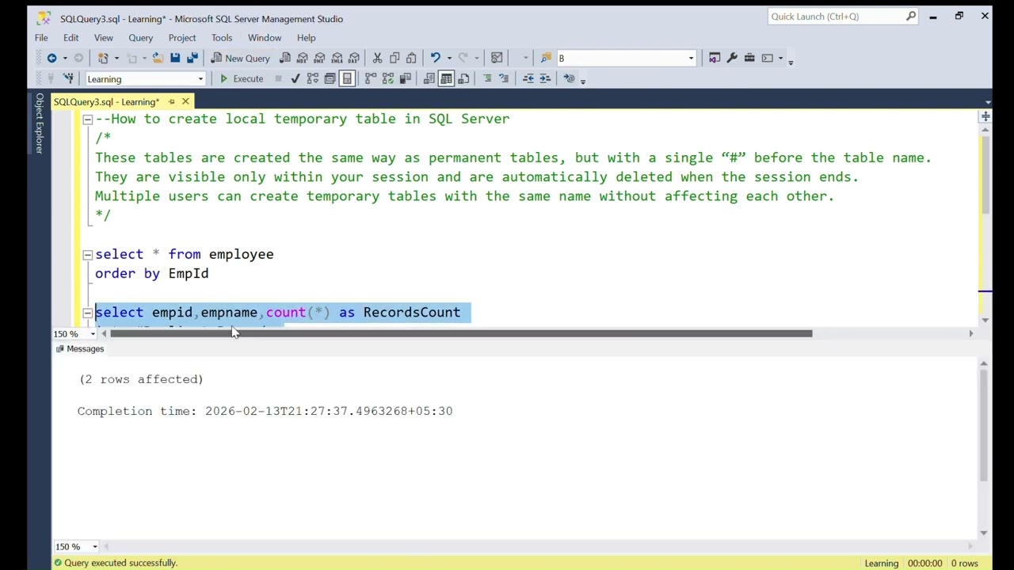Viewport: 1014px width, 570px height.
Task: Click the Uncomment Lines icon
Action: pyautogui.click(x=504, y=78)
